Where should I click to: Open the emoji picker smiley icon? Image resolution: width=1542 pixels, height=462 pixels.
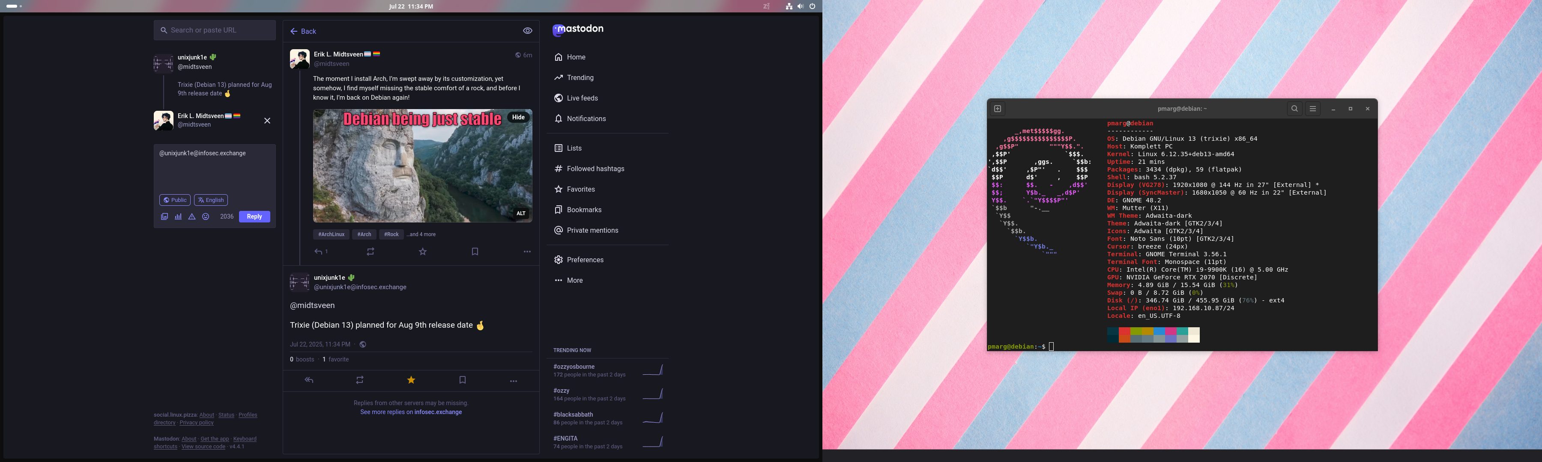206,216
